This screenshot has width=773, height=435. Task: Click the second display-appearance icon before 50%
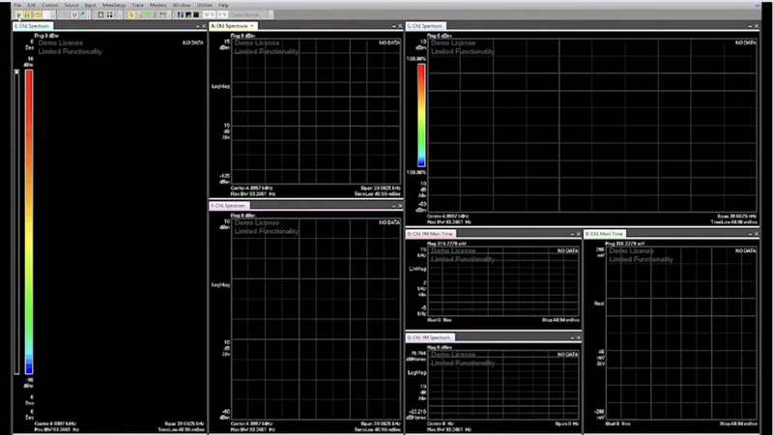pos(187,14)
